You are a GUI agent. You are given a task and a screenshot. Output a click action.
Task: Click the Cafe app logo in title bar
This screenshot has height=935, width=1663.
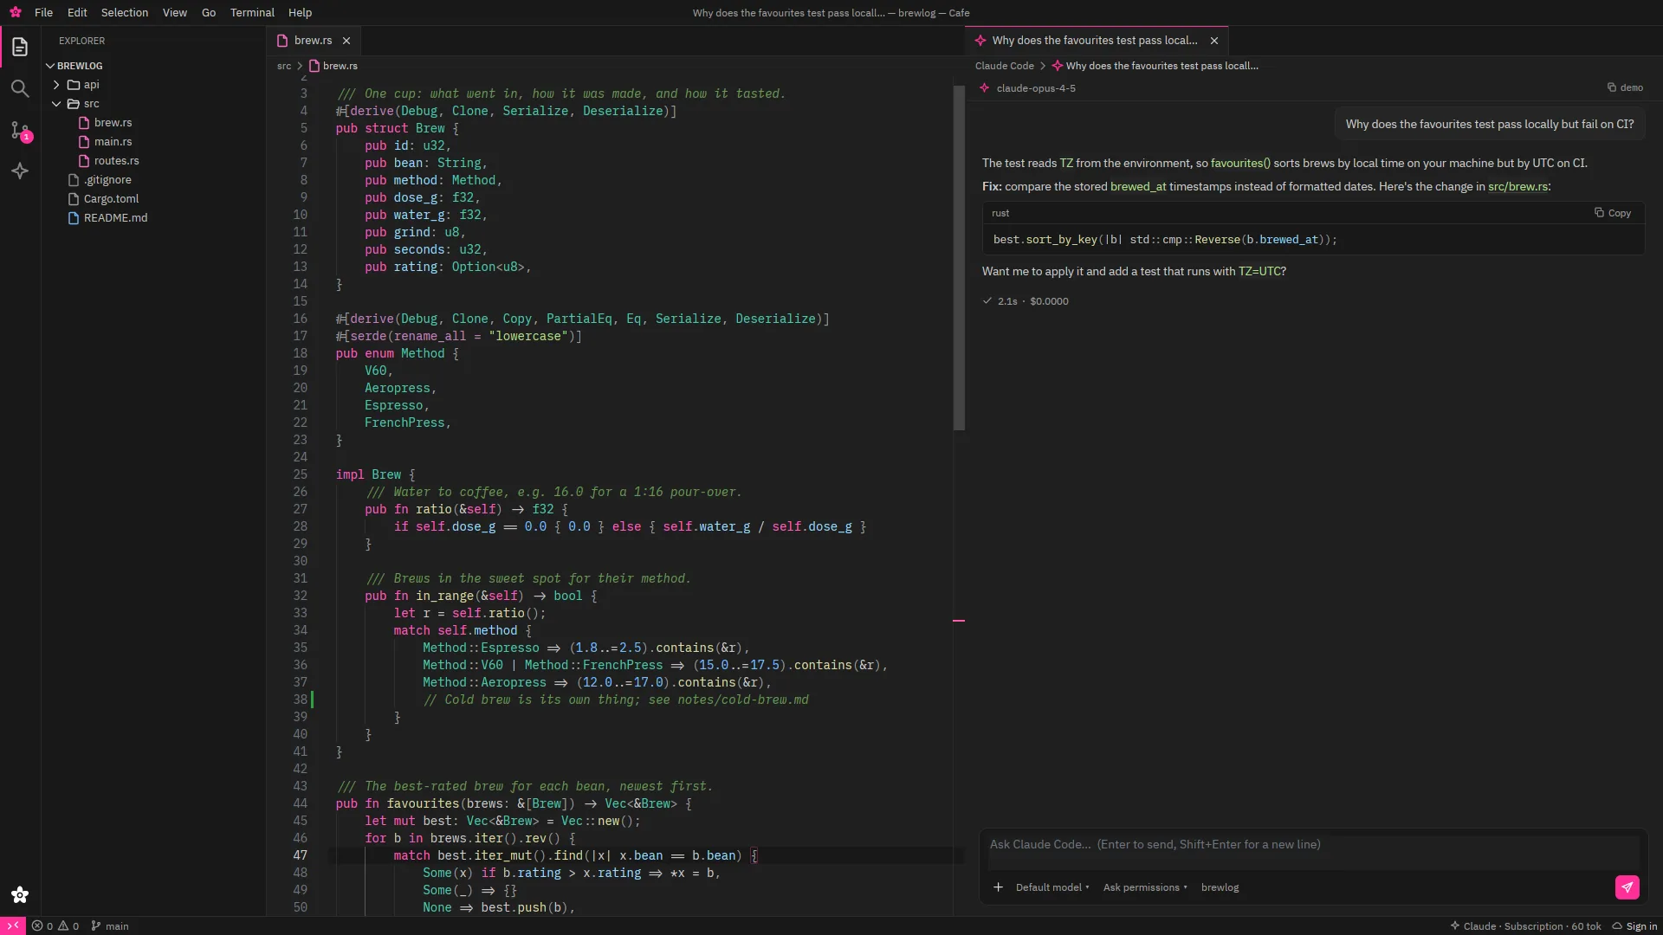15,12
